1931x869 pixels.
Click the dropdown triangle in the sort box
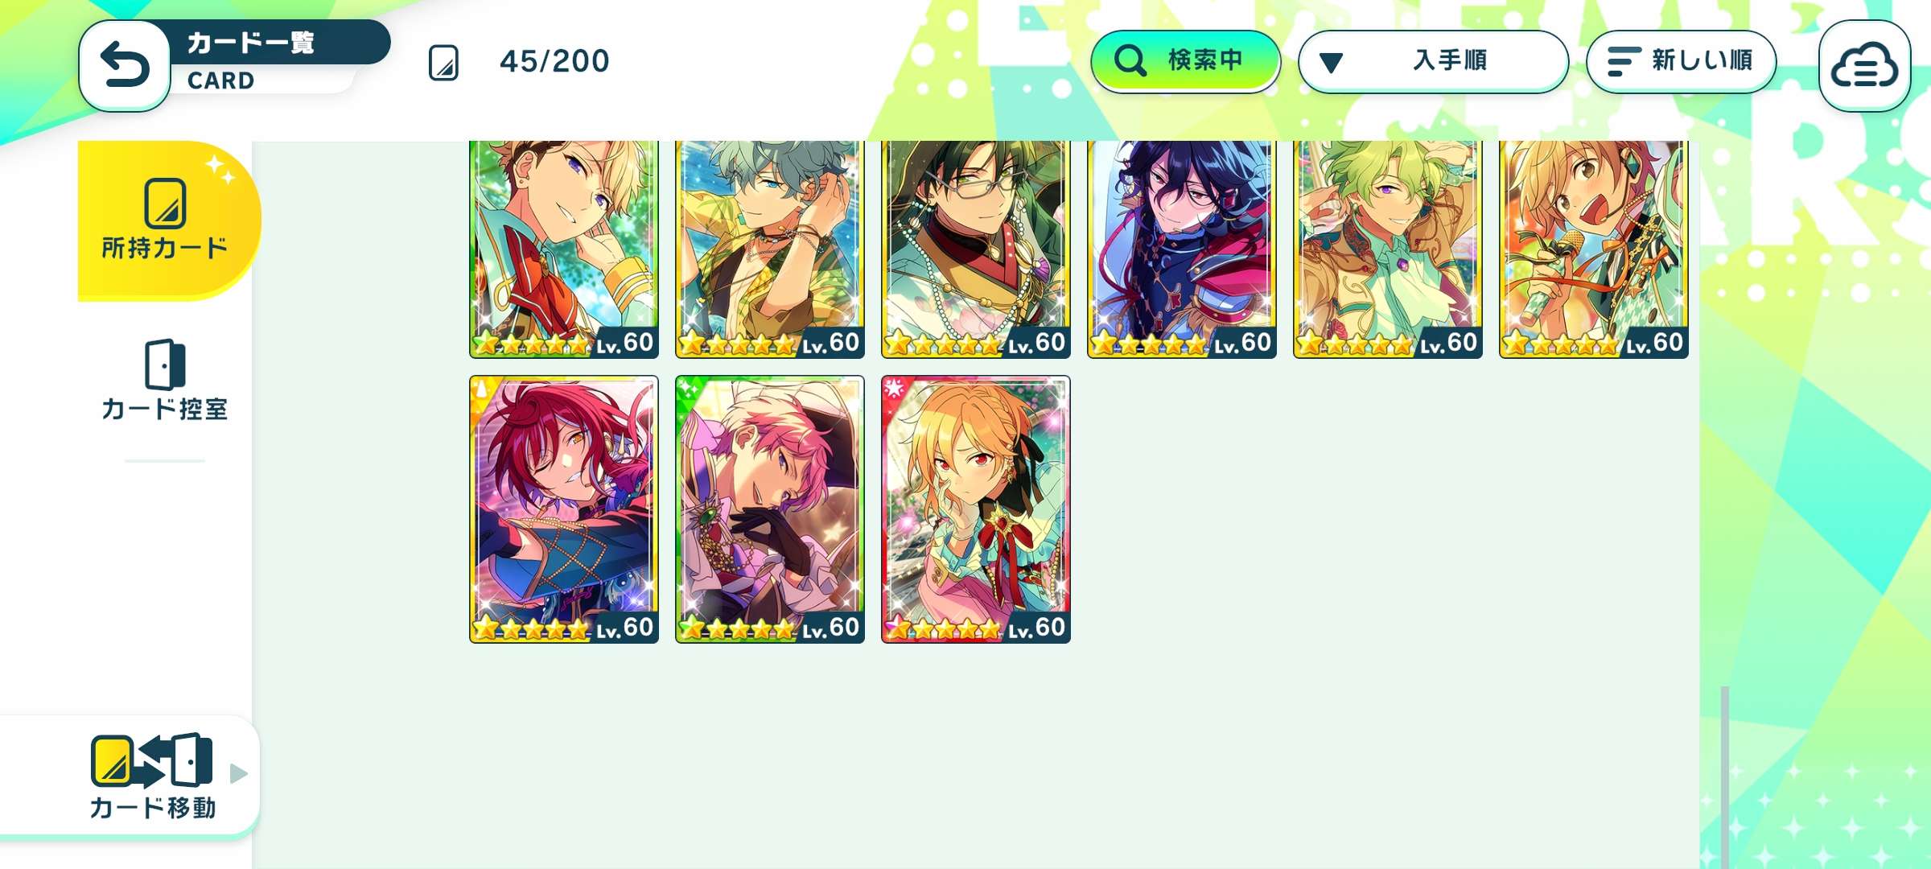click(1331, 63)
